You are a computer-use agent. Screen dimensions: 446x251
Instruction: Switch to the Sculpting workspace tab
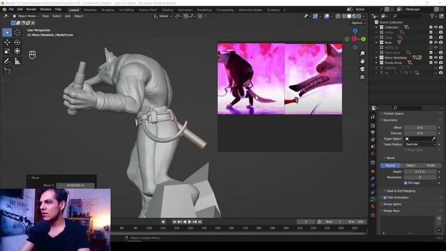tap(108, 10)
